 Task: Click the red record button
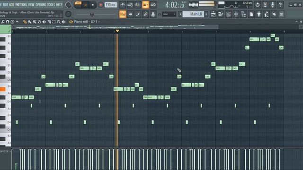[x=100, y=5]
